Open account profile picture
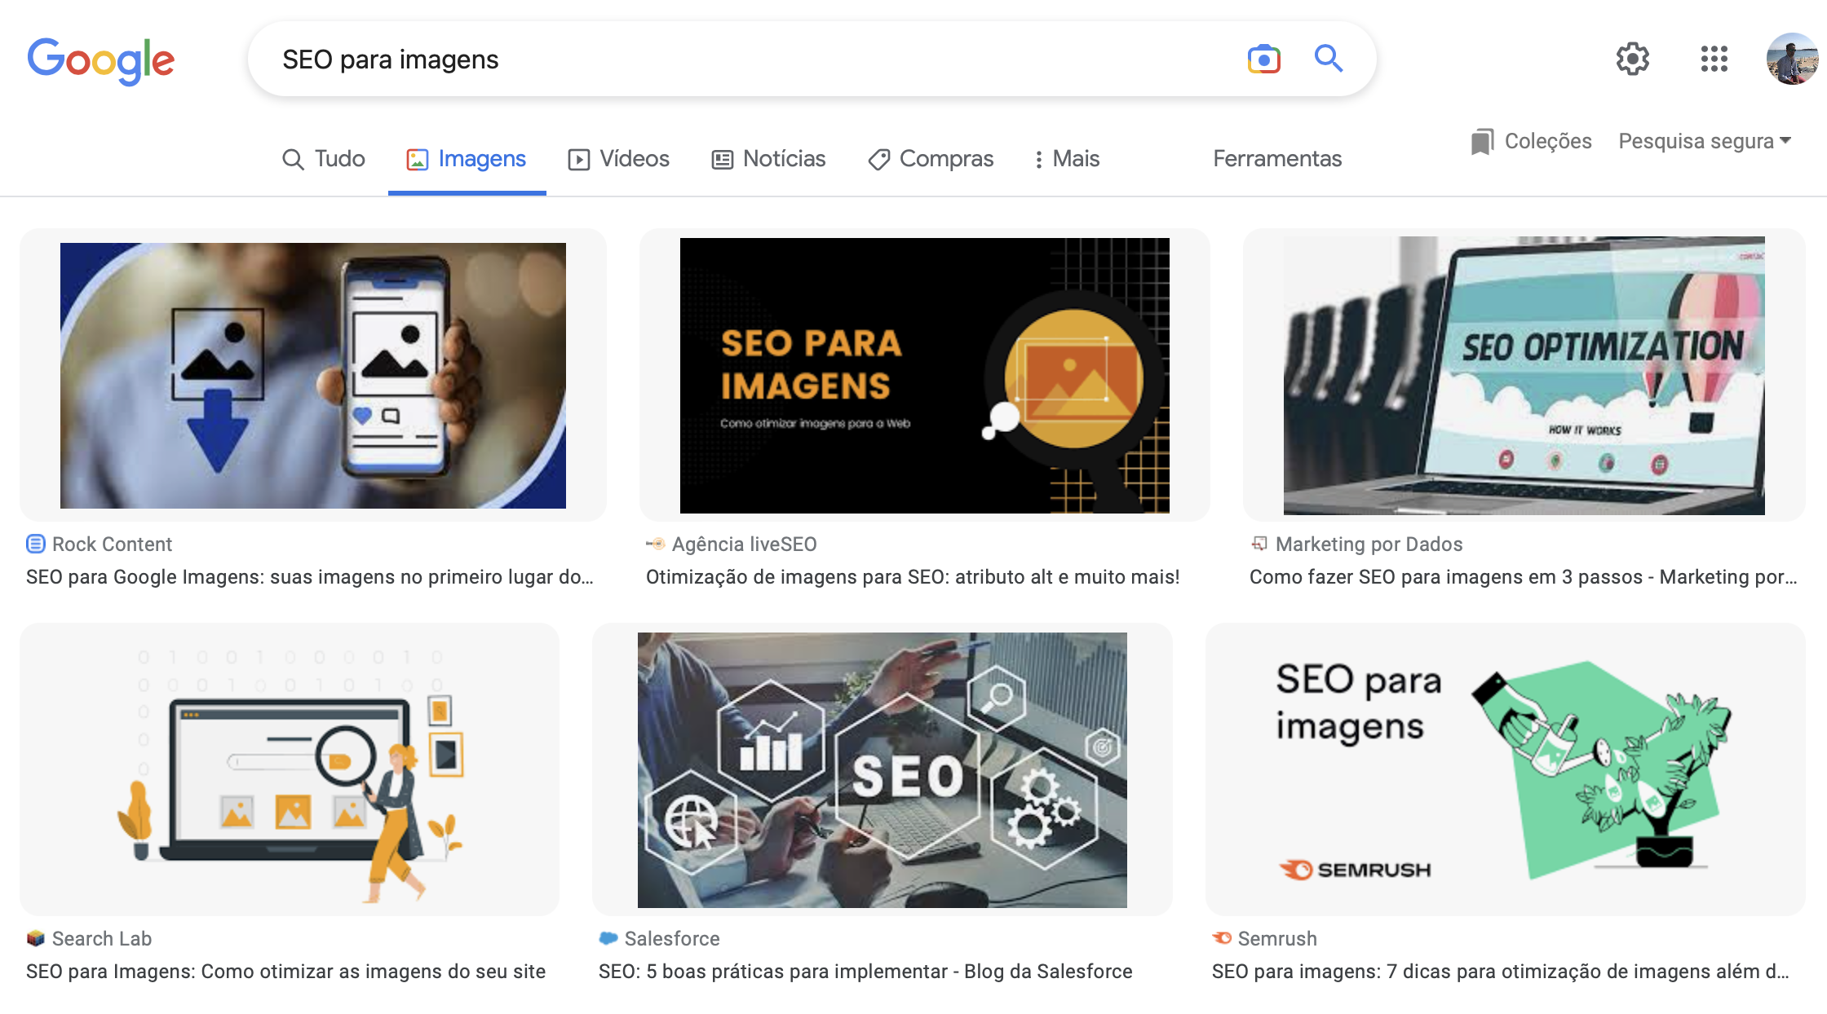This screenshot has width=1827, height=1014. click(1792, 59)
